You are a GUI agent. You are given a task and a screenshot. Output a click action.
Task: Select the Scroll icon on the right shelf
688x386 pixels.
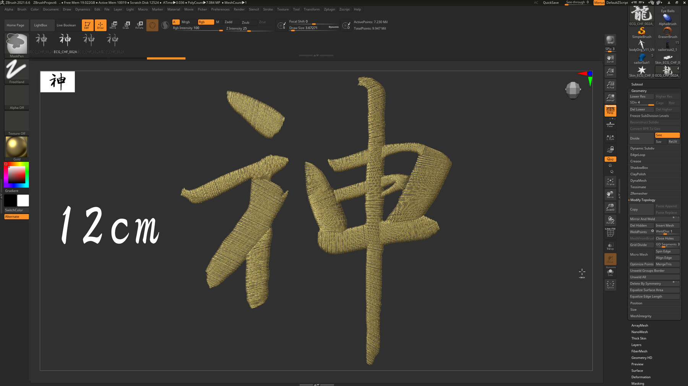pos(610,58)
